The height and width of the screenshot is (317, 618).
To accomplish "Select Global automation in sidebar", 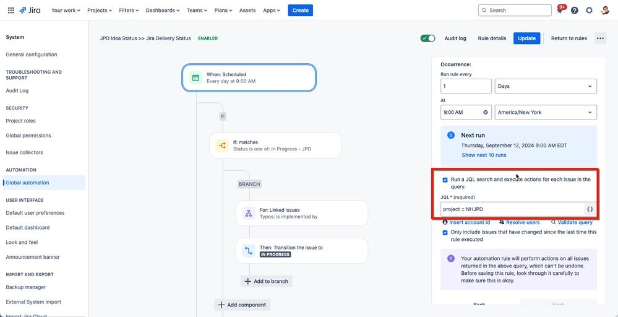I will (x=44, y=183).
